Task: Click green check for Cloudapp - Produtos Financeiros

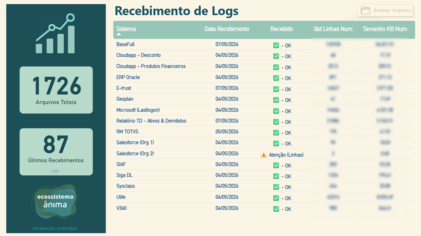Action: (x=276, y=67)
